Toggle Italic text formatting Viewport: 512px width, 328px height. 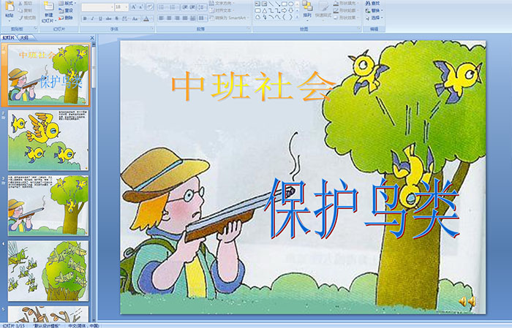tap(92, 18)
